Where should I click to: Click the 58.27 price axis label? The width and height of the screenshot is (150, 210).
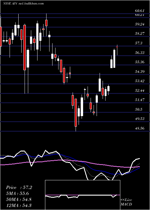click(x=140, y=34)
